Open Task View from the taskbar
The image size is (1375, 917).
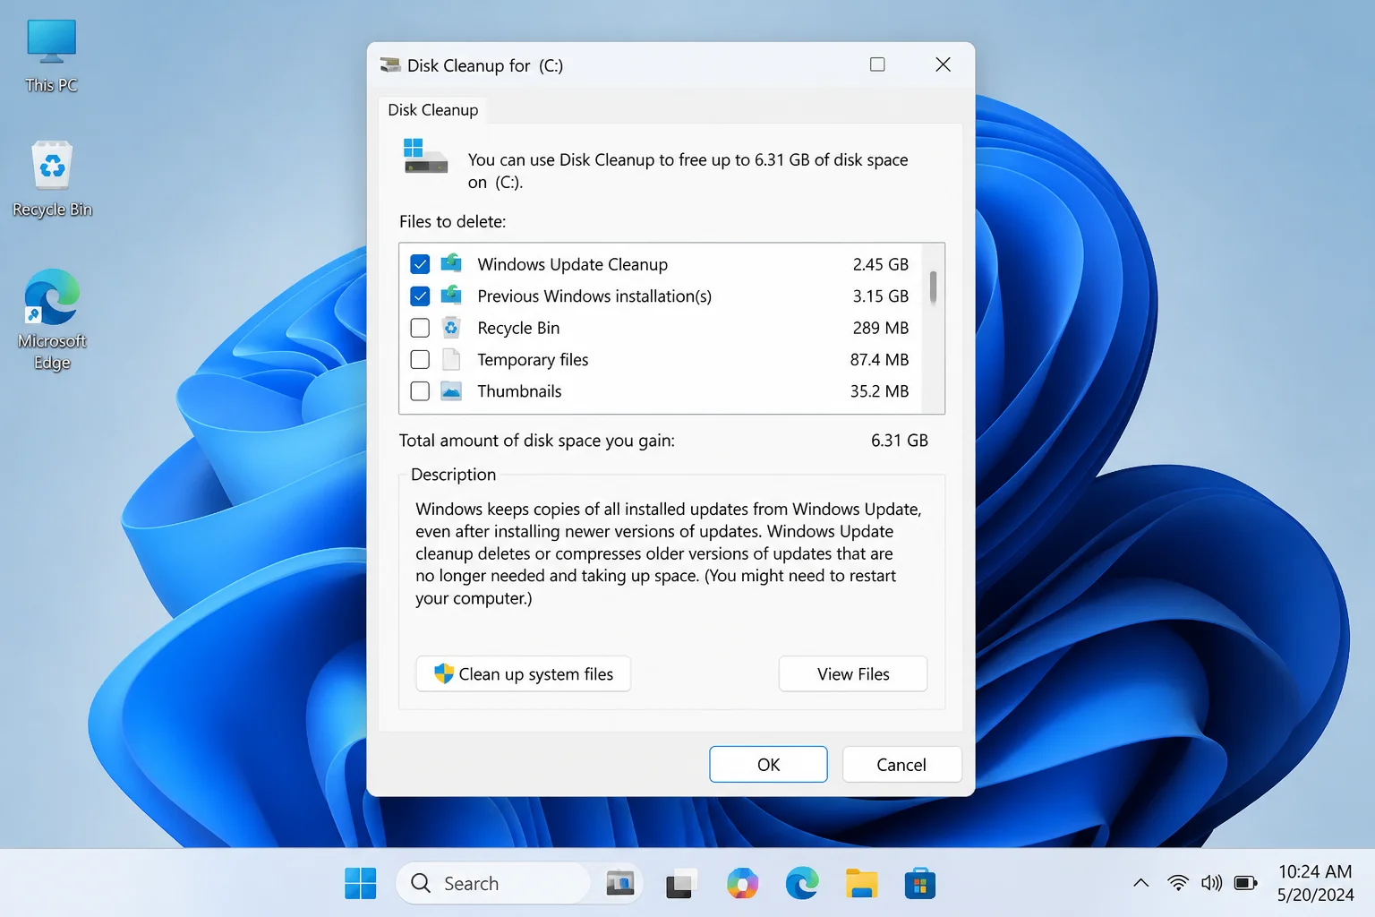pyautogui.click(x=681, y=884)
